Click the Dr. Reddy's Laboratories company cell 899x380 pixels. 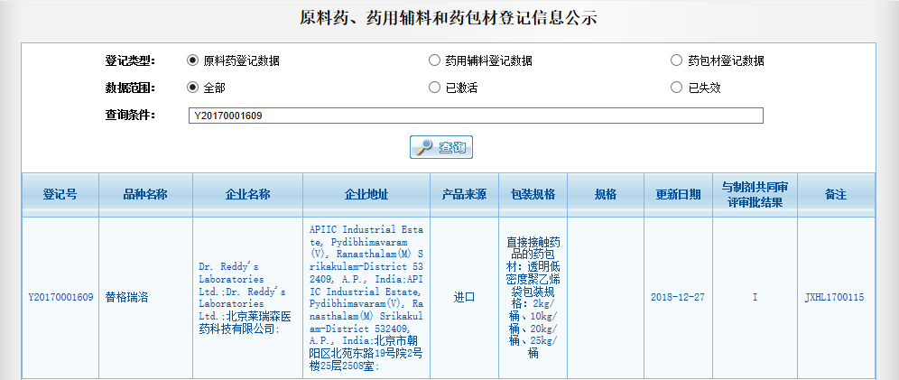pyautogui.click(x=247, y=298)
